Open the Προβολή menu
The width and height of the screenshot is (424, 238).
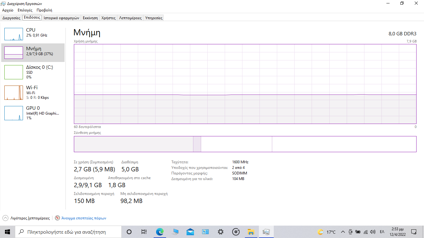(x=44, y=10)
